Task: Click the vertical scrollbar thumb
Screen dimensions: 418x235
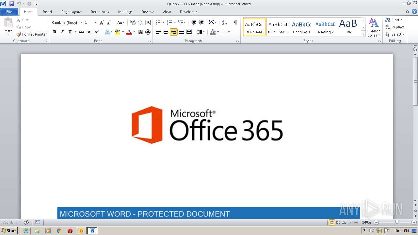Action: click(415, 81)
